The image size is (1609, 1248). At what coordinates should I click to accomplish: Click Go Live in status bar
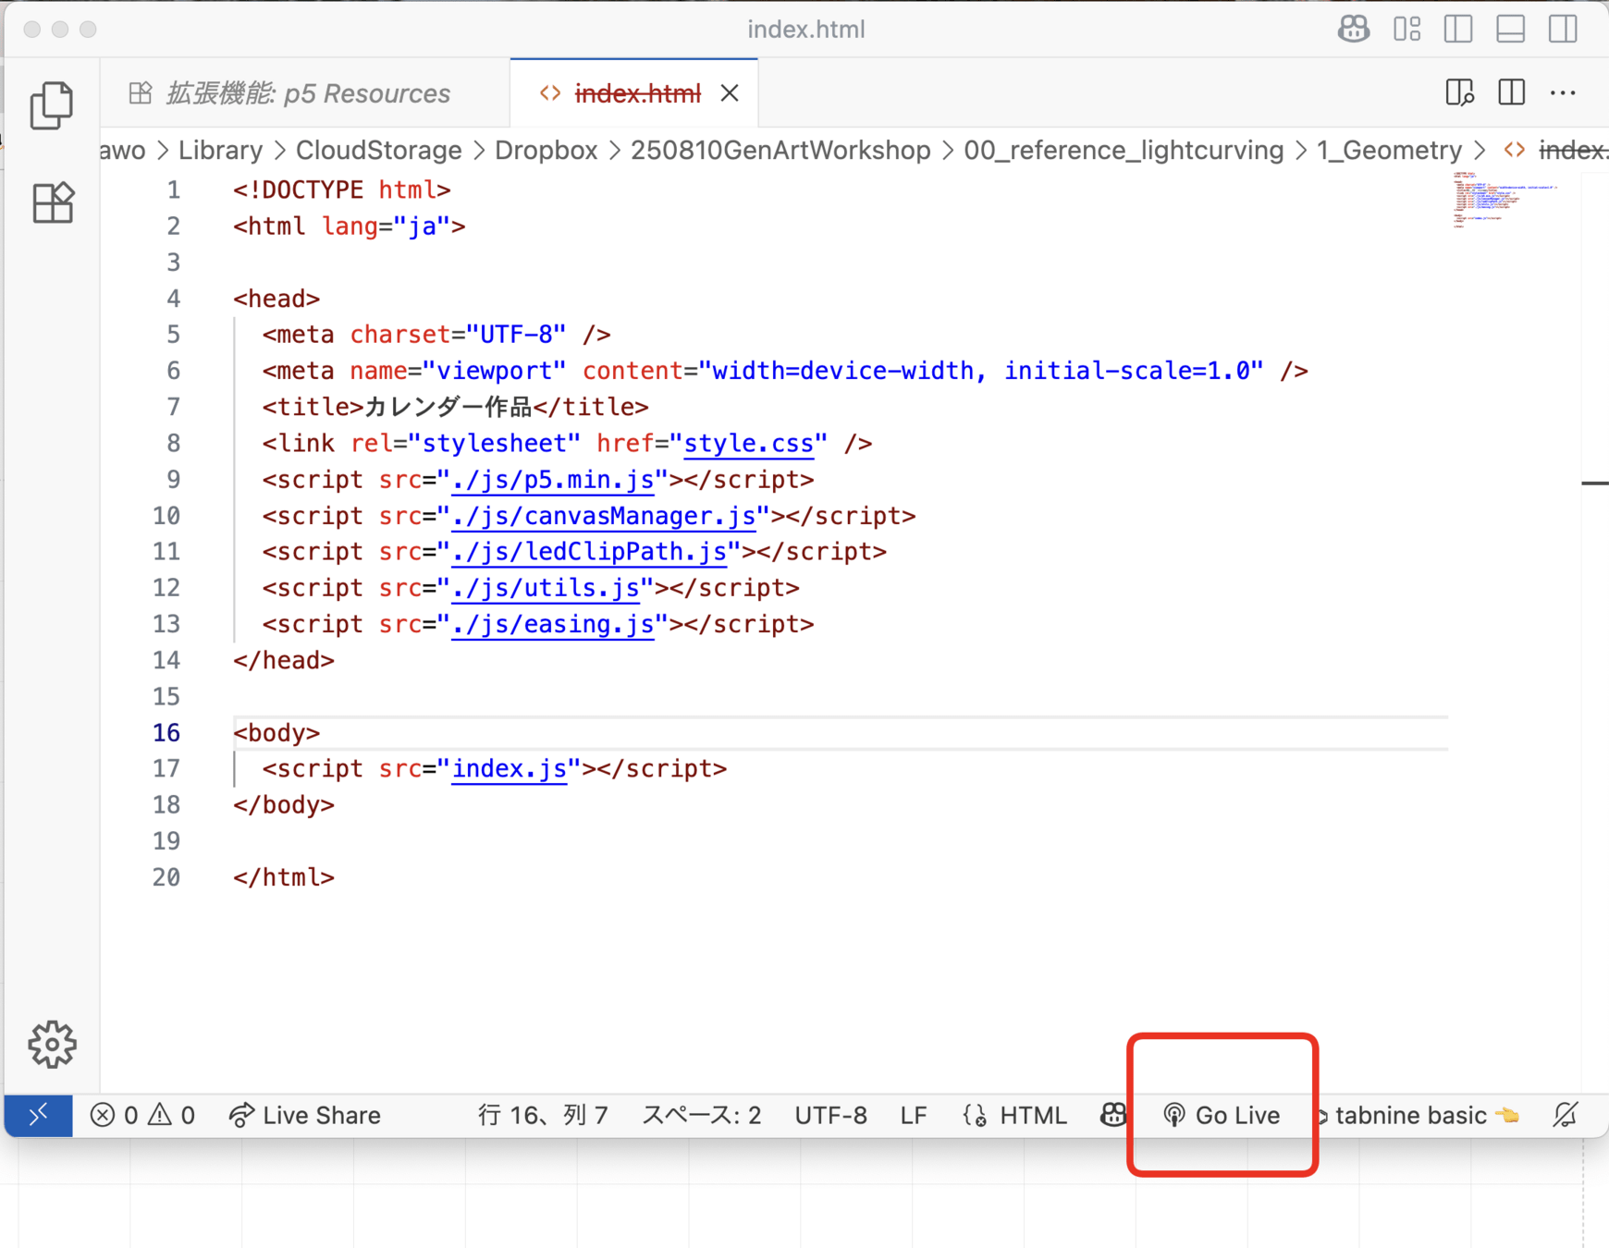1222,1115
